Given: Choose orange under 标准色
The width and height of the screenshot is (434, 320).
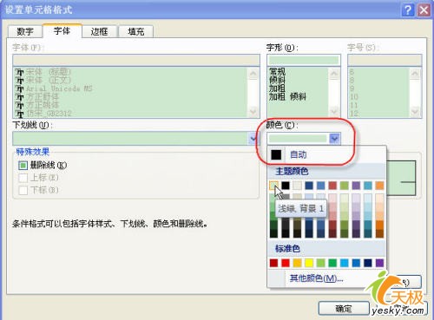Looking at the screenshot, I should tap(297, 263).
